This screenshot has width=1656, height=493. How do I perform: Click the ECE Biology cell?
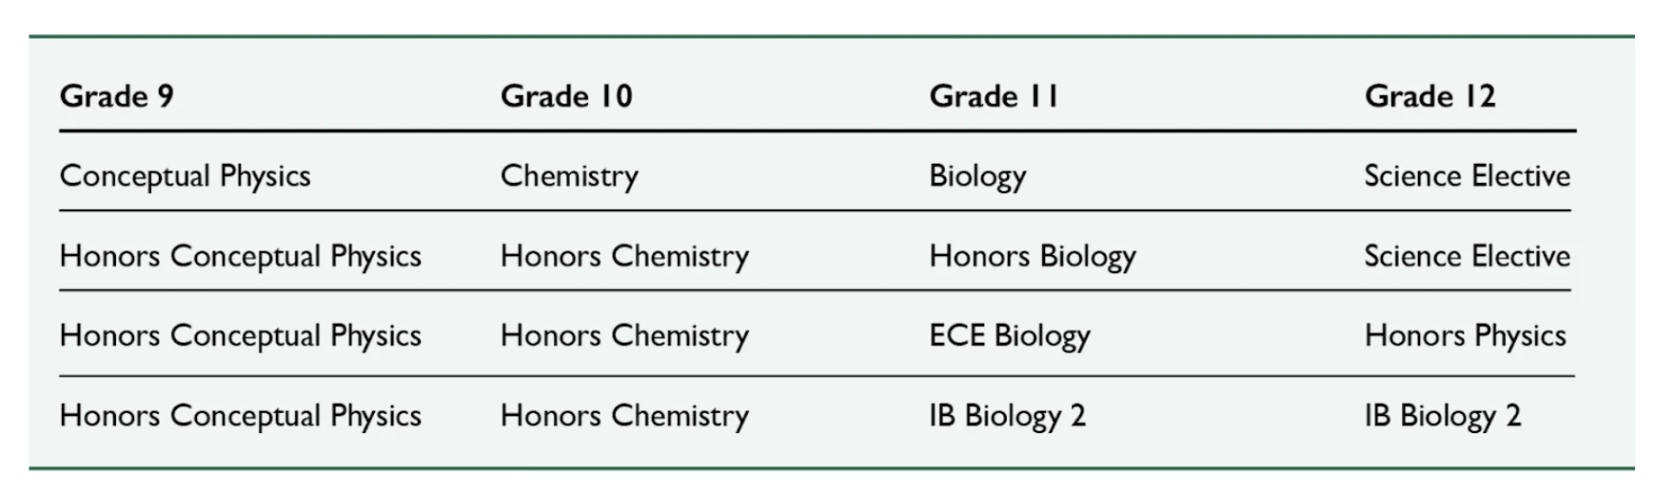(1009, 336)
